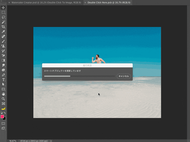190x142 pixels.
Task: Click the banana Edit Toolbar icon
Action: click(3, 108)
